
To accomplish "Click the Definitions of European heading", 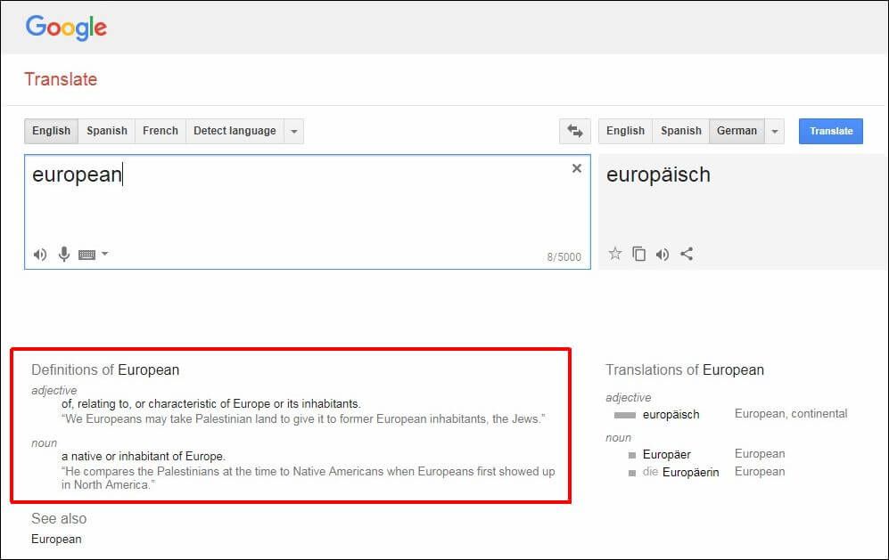I will pyautogui.click(x=105, y=369).
